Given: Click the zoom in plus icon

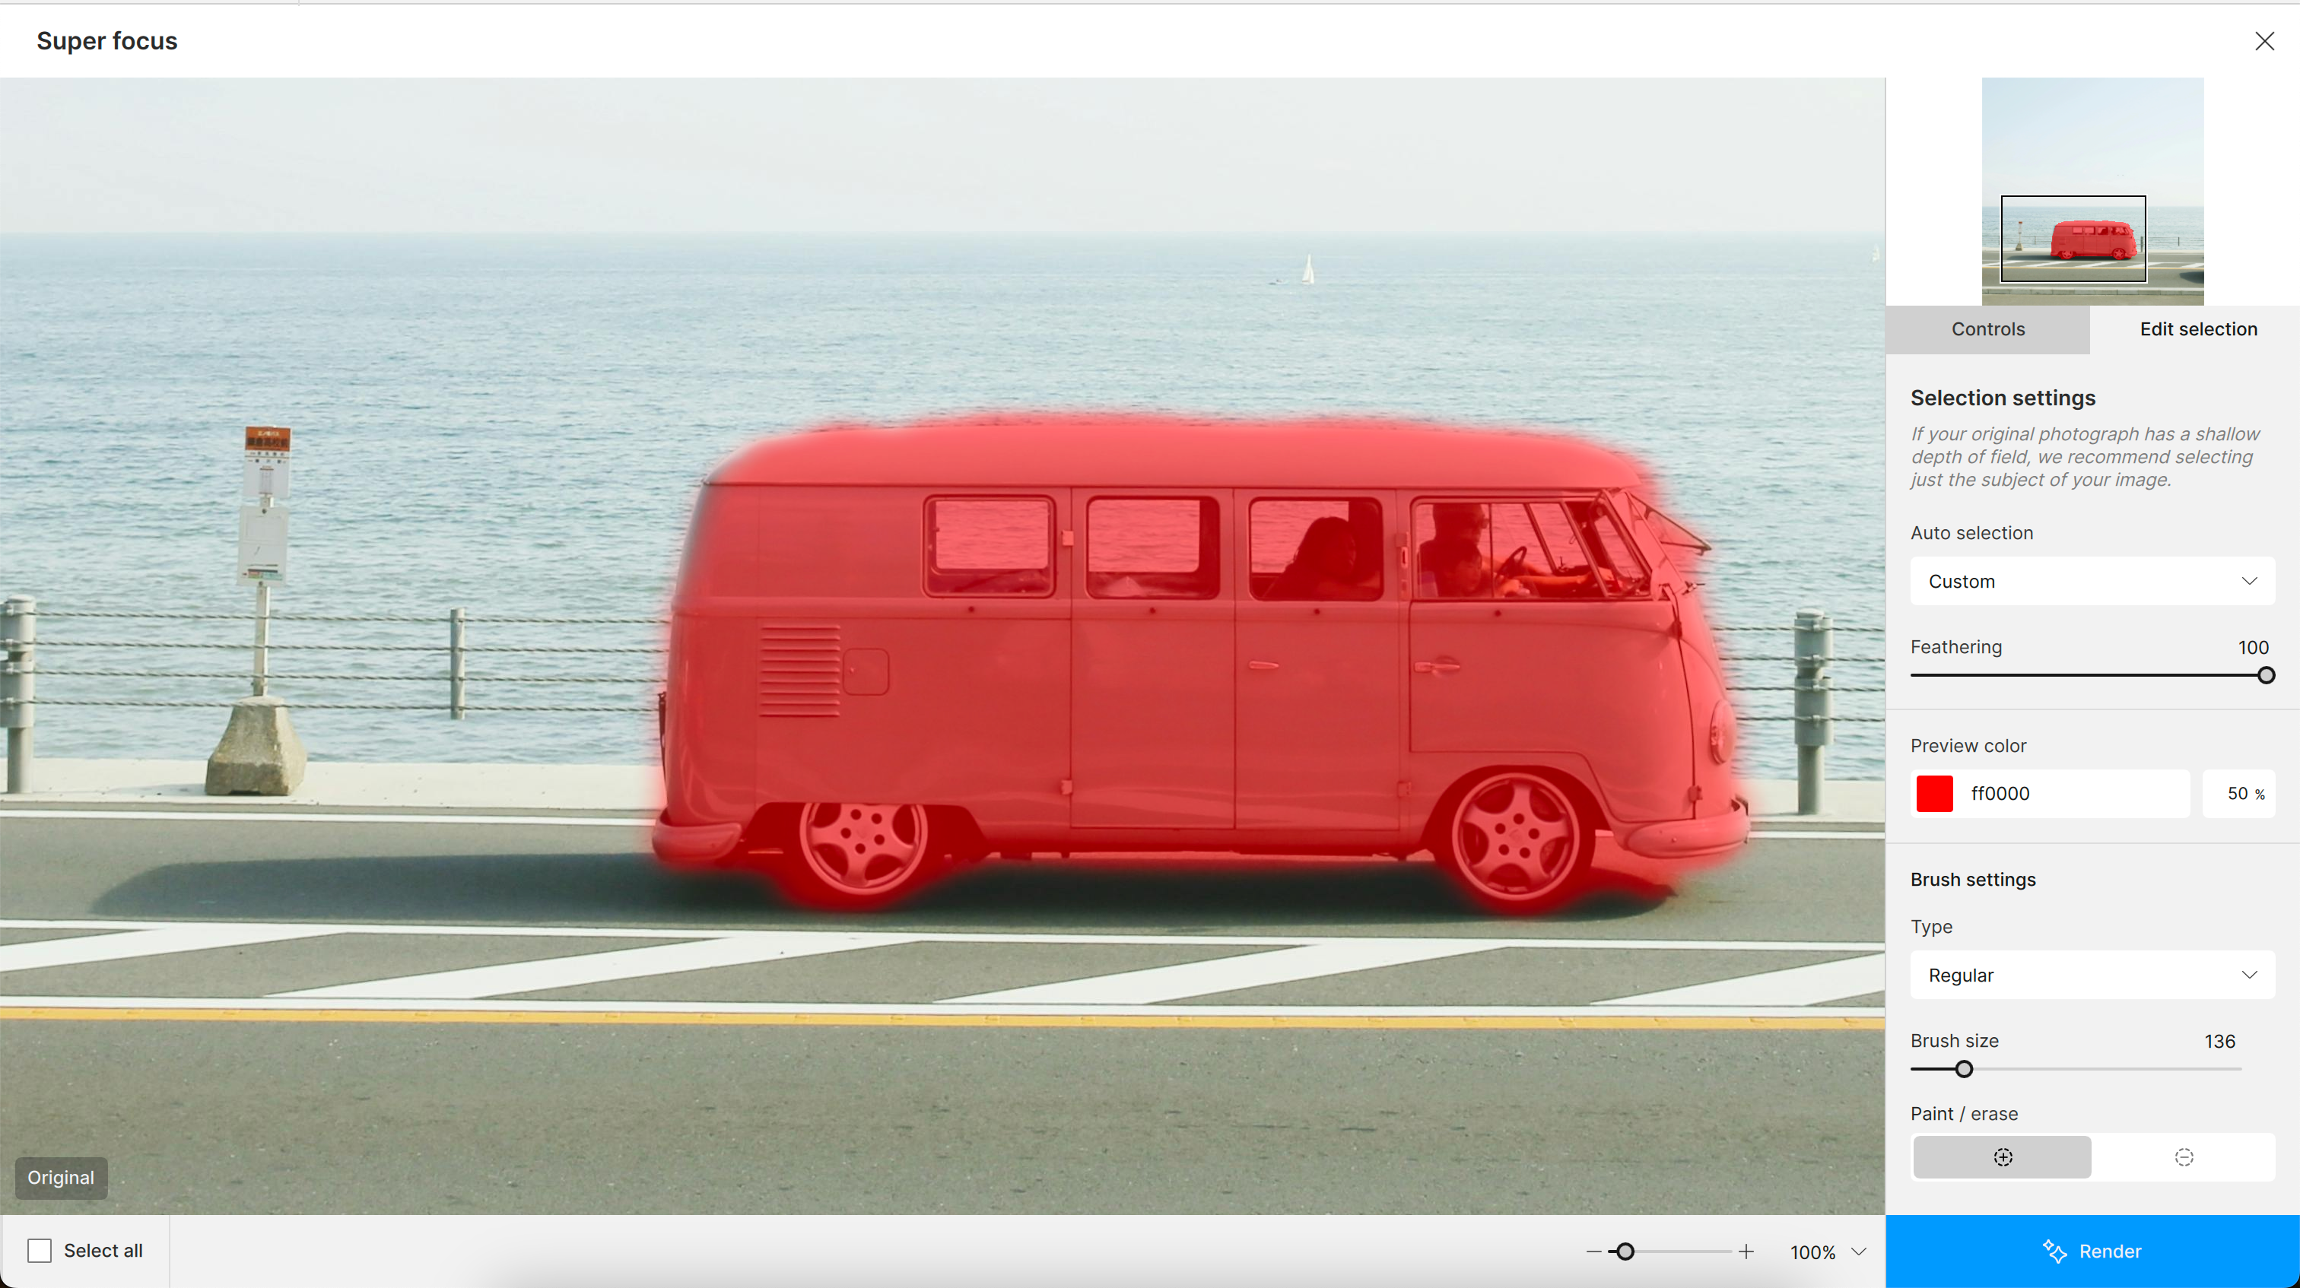Looking at the screenshot, I should coord(1746,1252).
